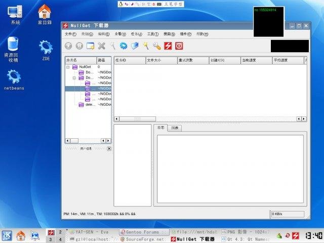The height and width of the screenshot is (243, 324).
Task: Click the 路径 tree column header
Action: (104, 60)
